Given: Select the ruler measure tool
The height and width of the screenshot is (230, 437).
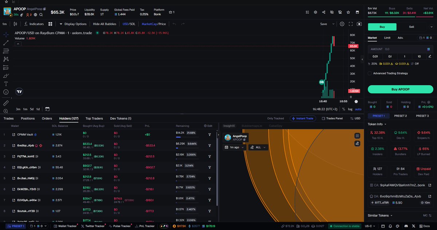Looking at the screenshot, I should 6,103.
